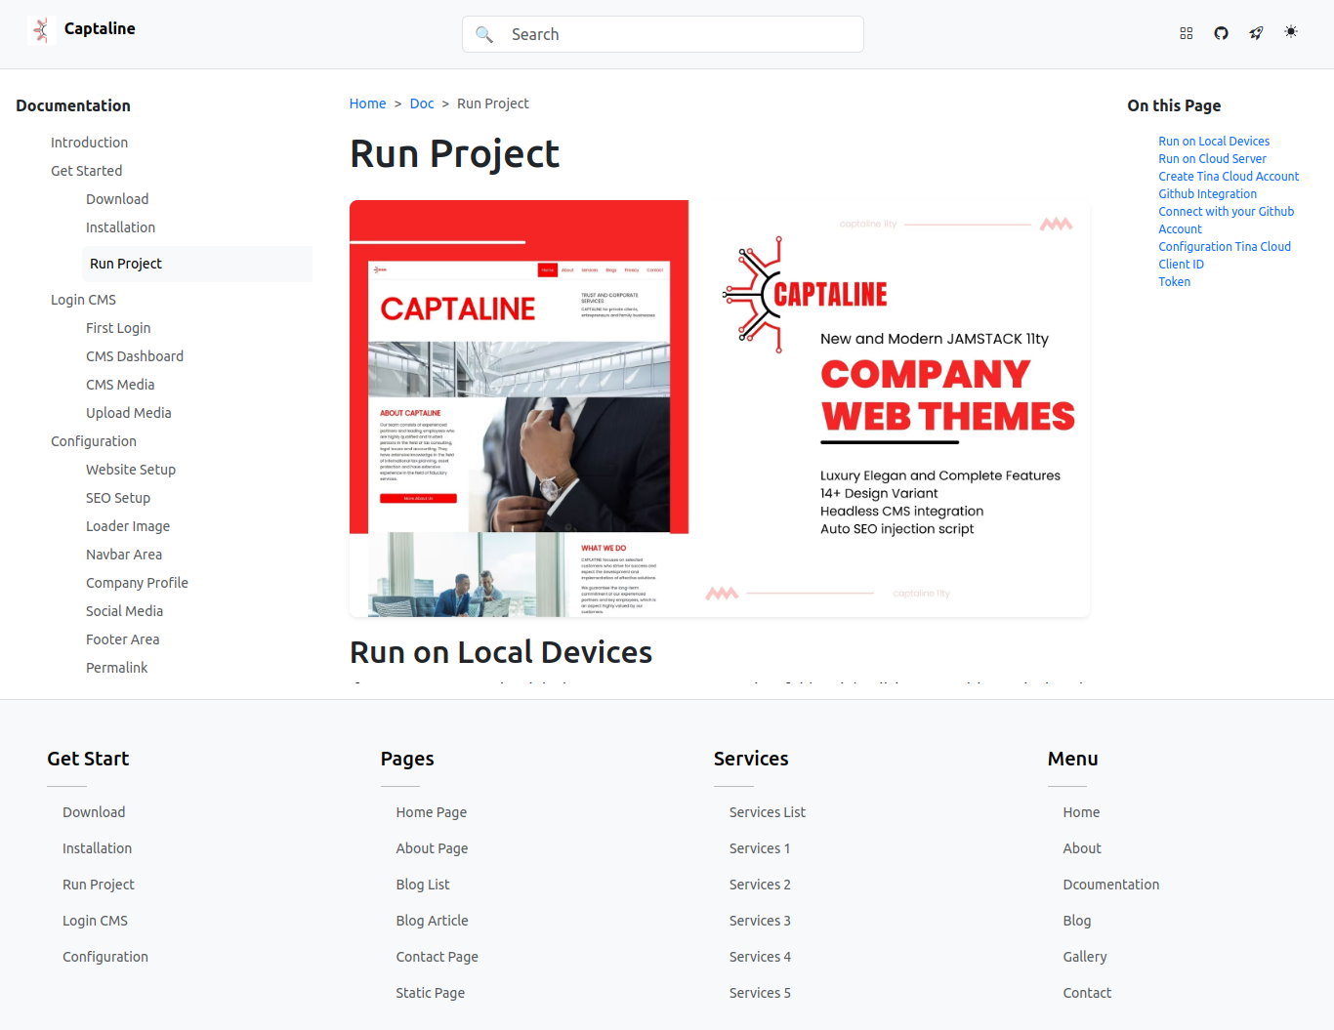Jump to Run on Cloud Server section

(x=1212, y=159)
